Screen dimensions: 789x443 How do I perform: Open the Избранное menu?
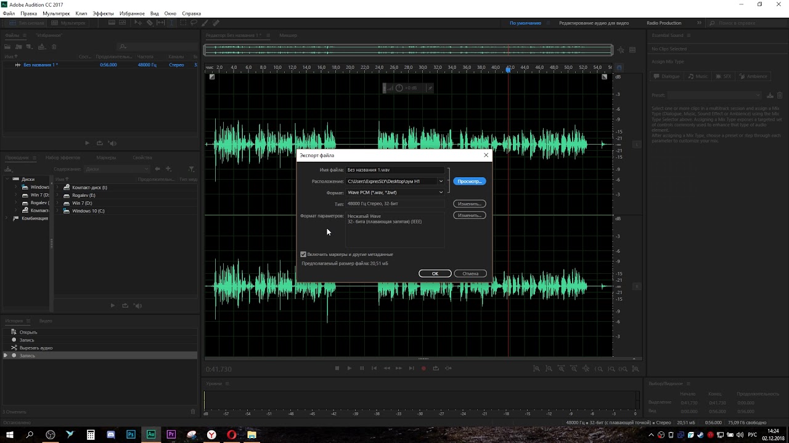[131, 13]
